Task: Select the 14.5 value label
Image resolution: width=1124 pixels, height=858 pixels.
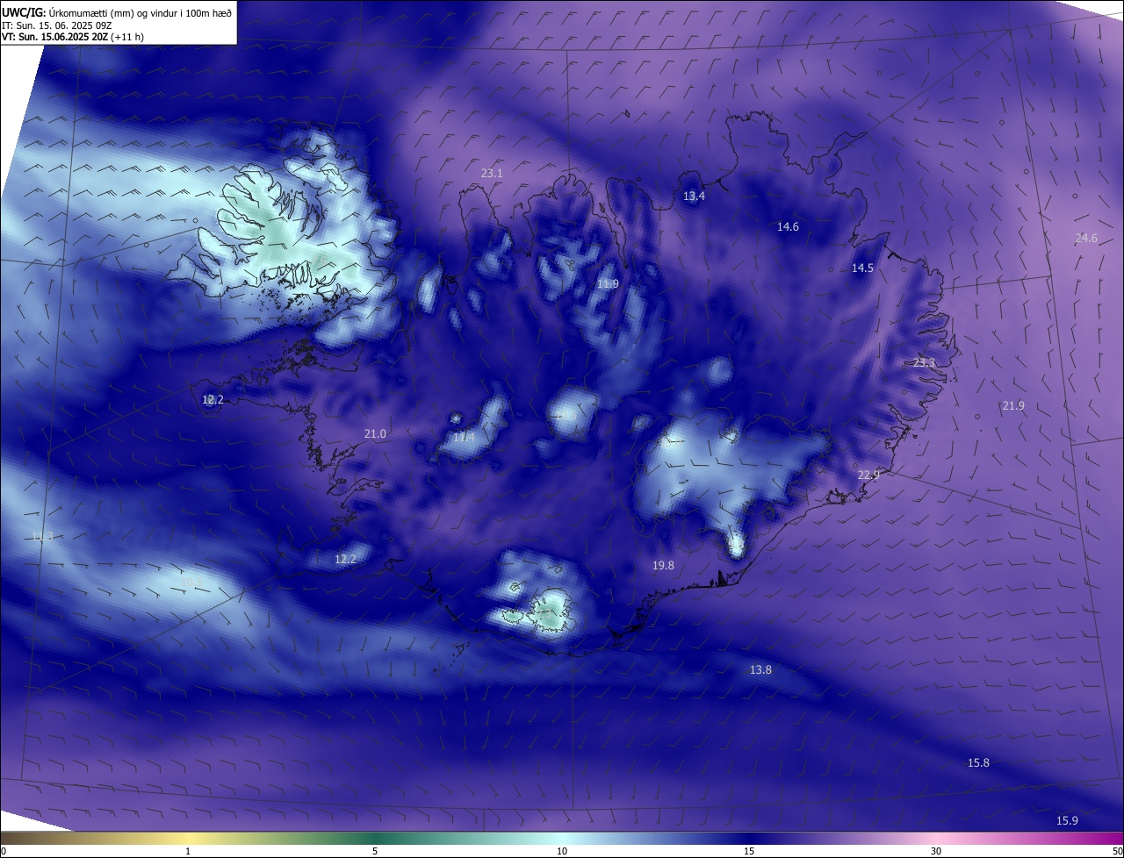Action: 862,268
